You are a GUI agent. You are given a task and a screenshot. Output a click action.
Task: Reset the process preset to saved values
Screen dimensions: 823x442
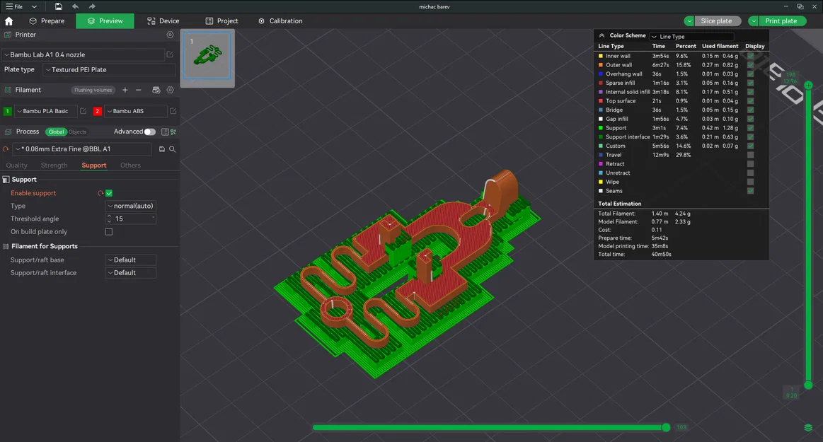(6, 149)
